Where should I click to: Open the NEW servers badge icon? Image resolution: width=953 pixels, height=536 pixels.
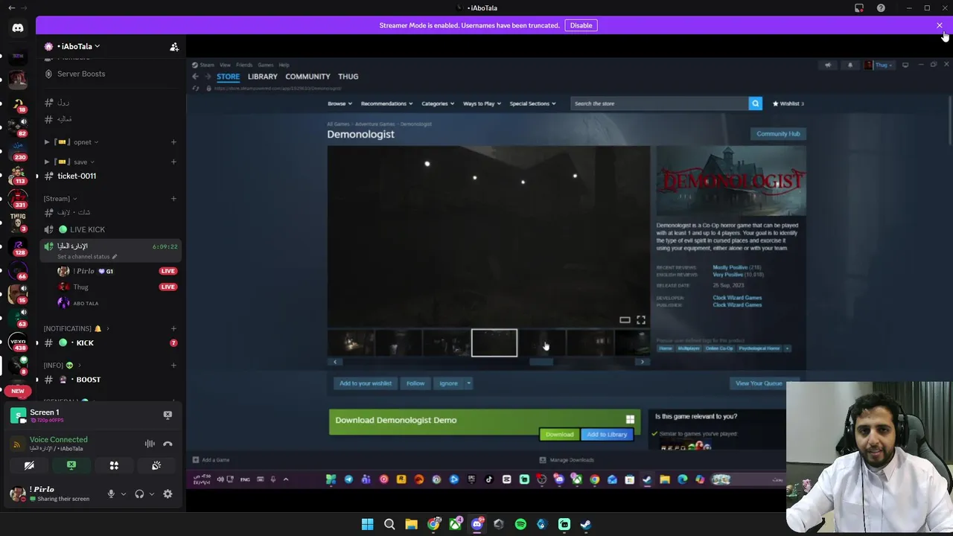pos(18,391)
